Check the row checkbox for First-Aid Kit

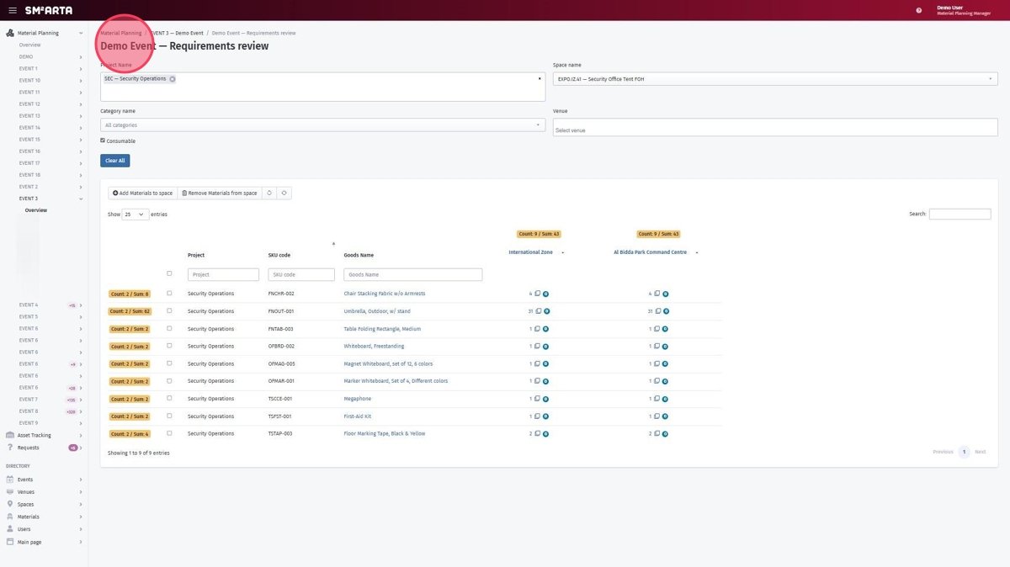[169, 416]
